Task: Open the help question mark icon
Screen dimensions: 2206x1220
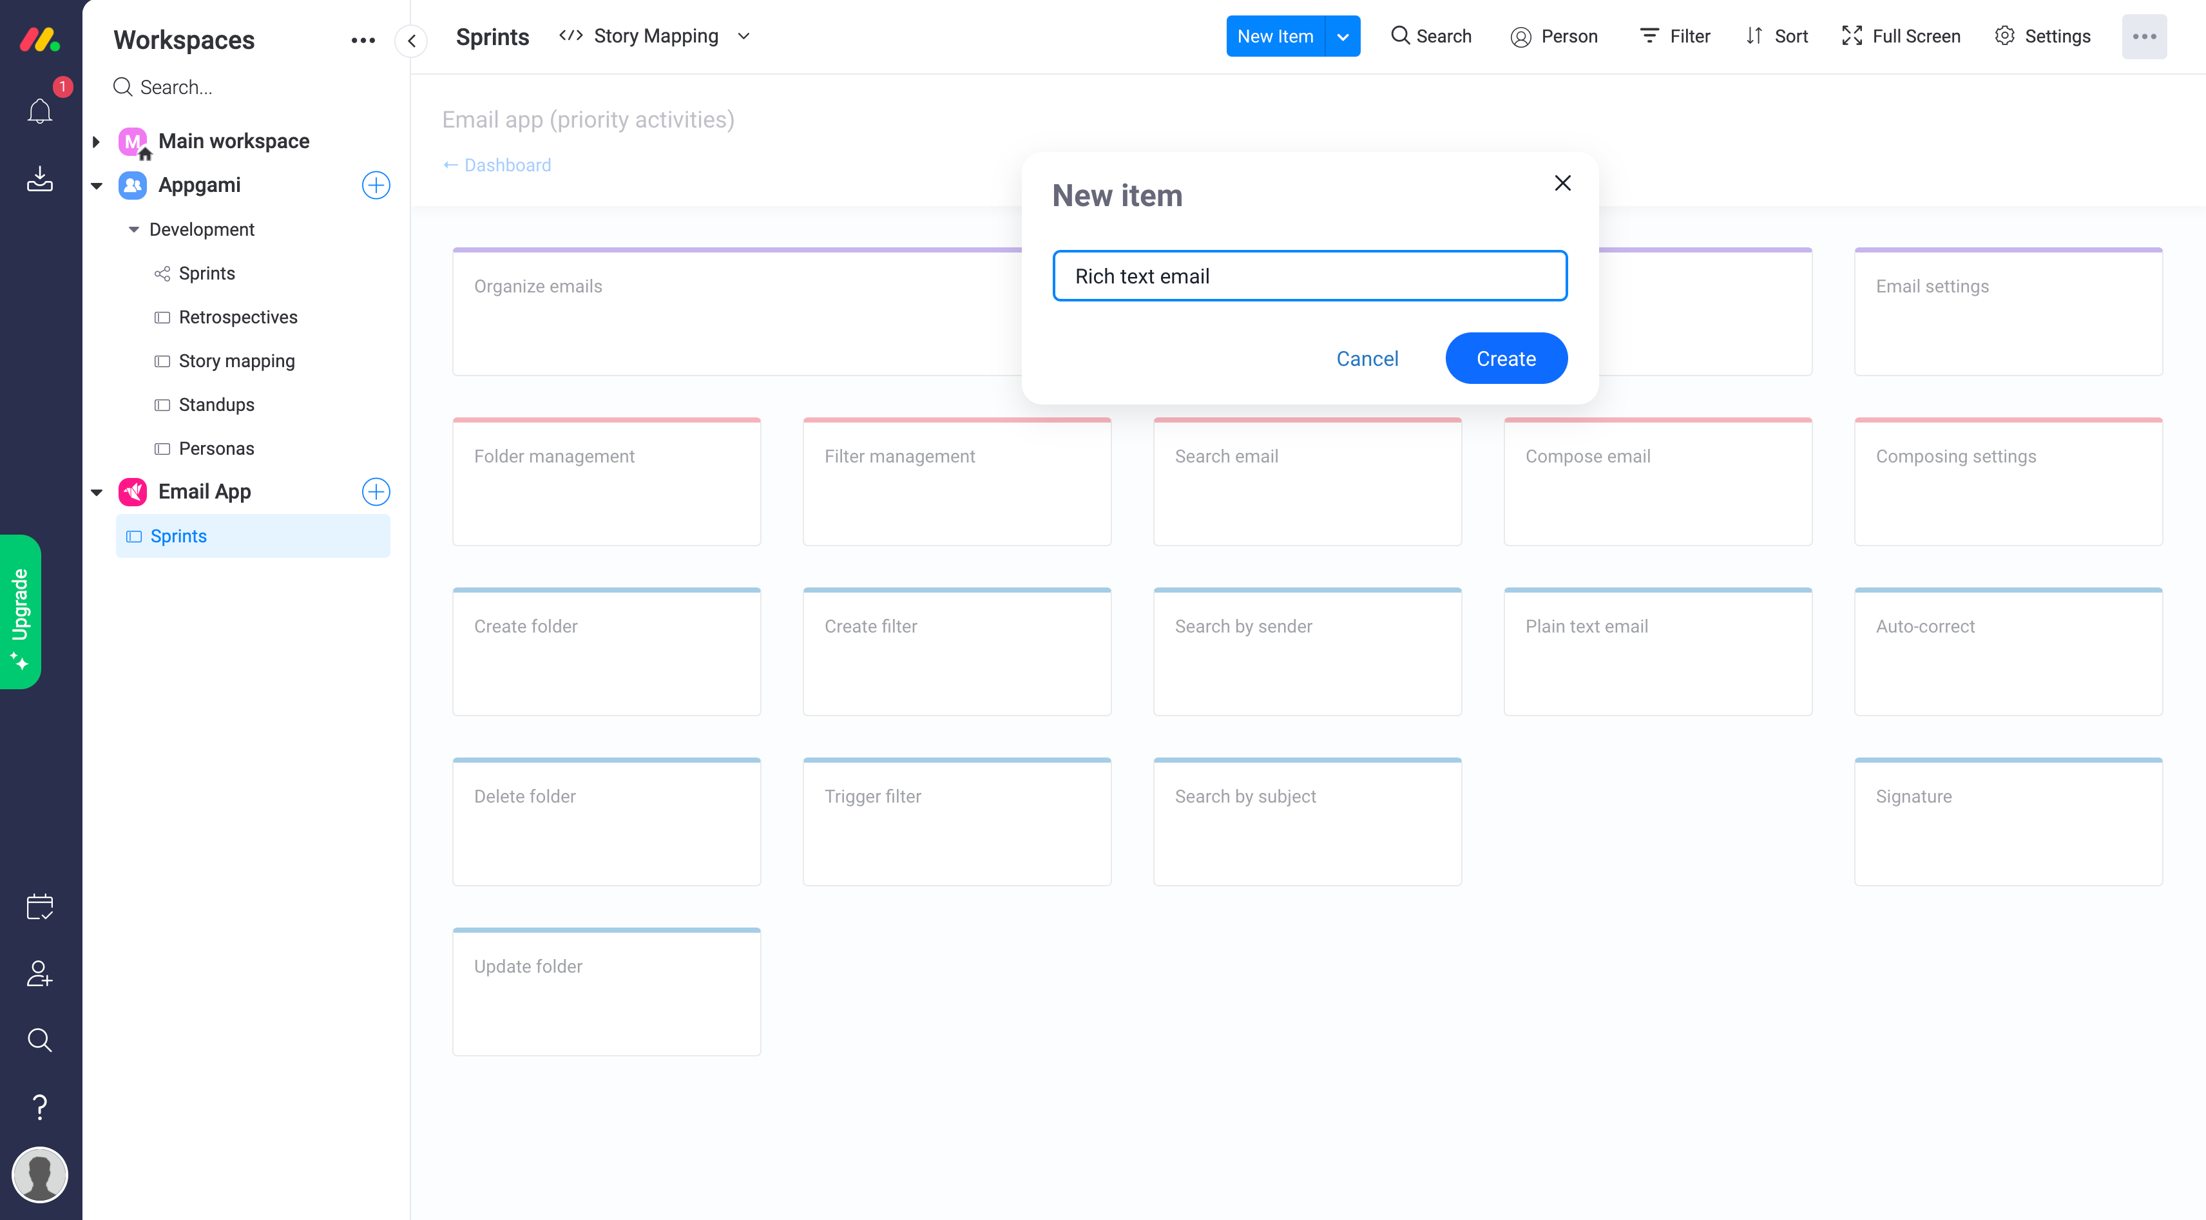Action: point(39,1107)
